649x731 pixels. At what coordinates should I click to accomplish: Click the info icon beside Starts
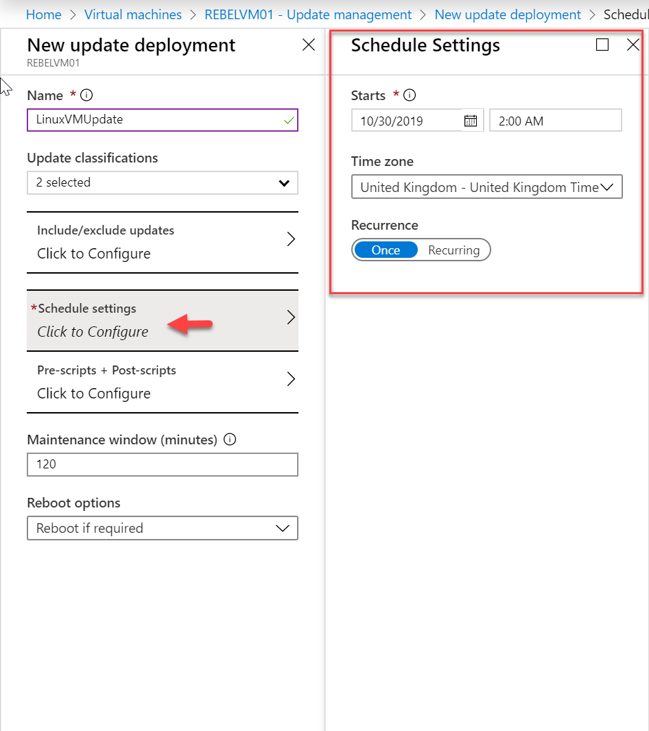click(x=410, y=95)
